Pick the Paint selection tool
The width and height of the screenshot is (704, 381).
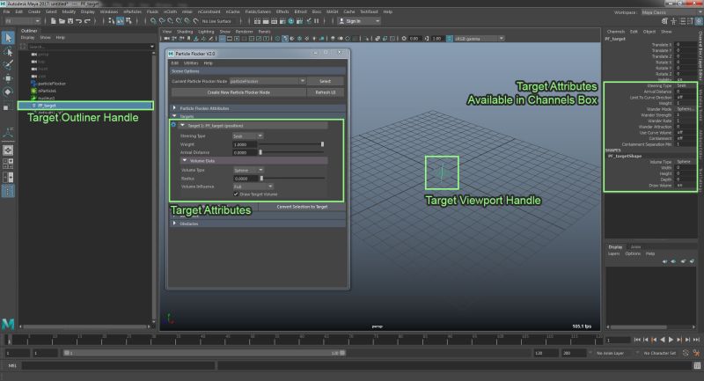[8, 64]
